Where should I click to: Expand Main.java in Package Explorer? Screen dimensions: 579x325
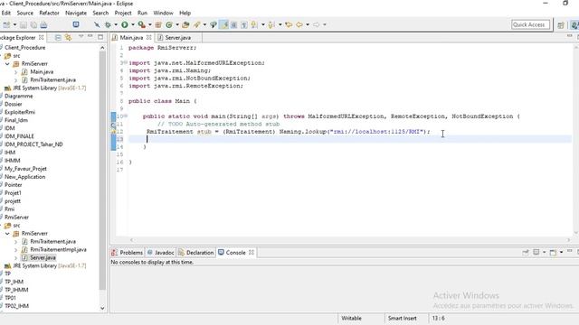tap(15, 72)
